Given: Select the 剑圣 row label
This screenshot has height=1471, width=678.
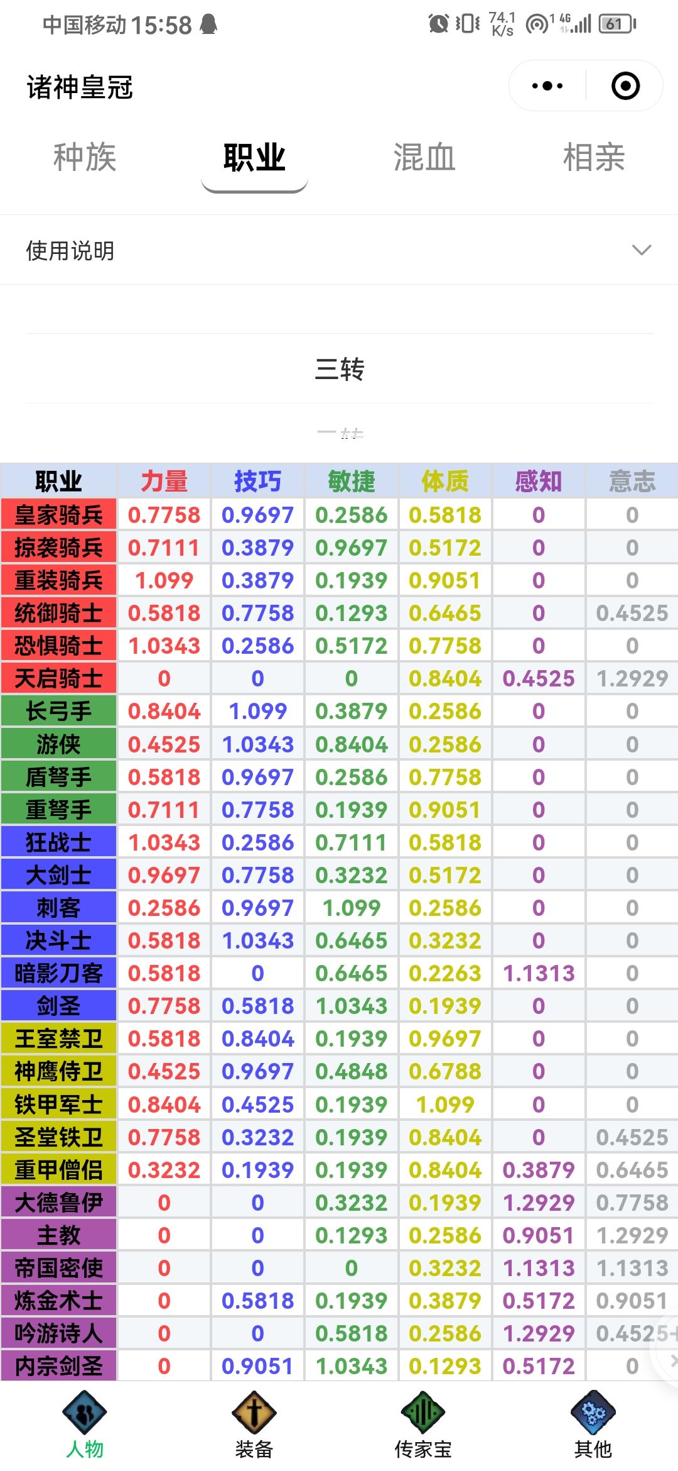Looking at the screenshot, I should click(x=58, y=1006).
